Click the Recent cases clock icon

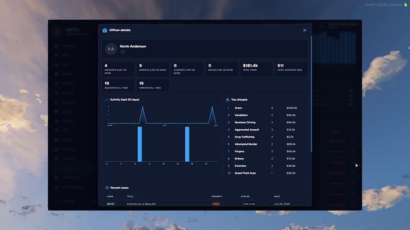click(x=107, y=188)
